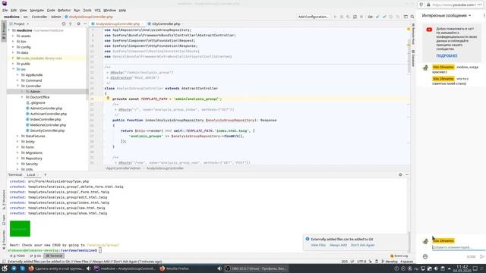Viewport: 486px width, 273px height.
Task: Click the LF line separator indicator
Action: pos(352,261)
